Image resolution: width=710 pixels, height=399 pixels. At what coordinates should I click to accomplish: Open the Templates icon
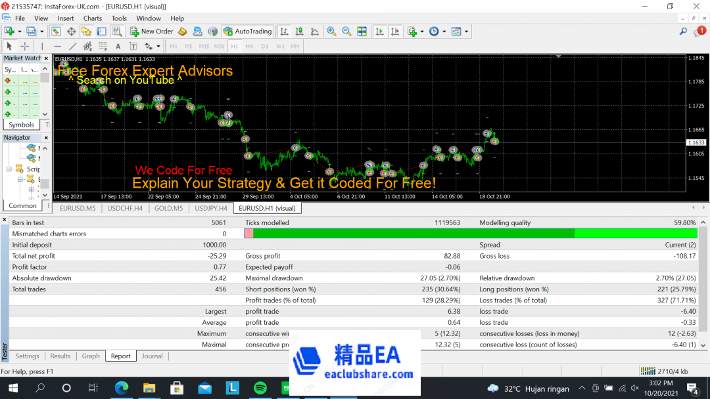[456, 31]
